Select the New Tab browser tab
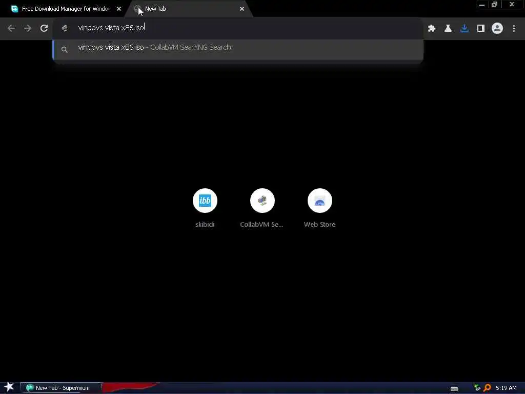This screenshot has width=525, height=394. 189,9
